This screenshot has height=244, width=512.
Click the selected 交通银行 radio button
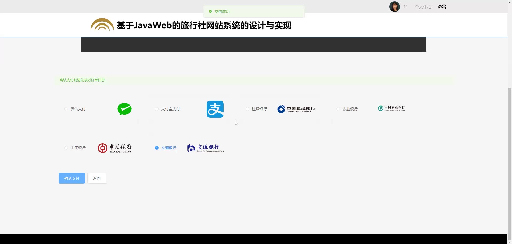pyautogui.click(x=157, y=148)
